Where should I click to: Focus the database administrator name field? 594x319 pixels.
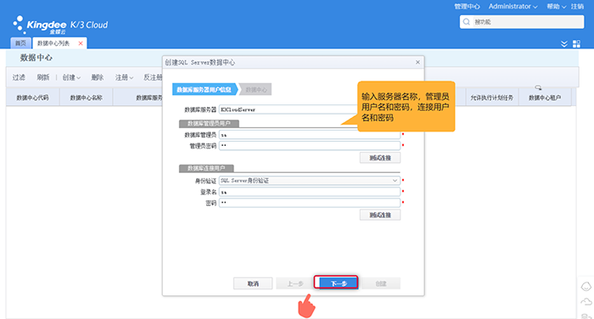click(x=310, y=135)
